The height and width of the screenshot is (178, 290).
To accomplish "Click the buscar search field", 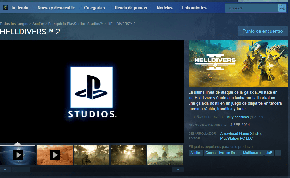I will [x=252, y=8].
